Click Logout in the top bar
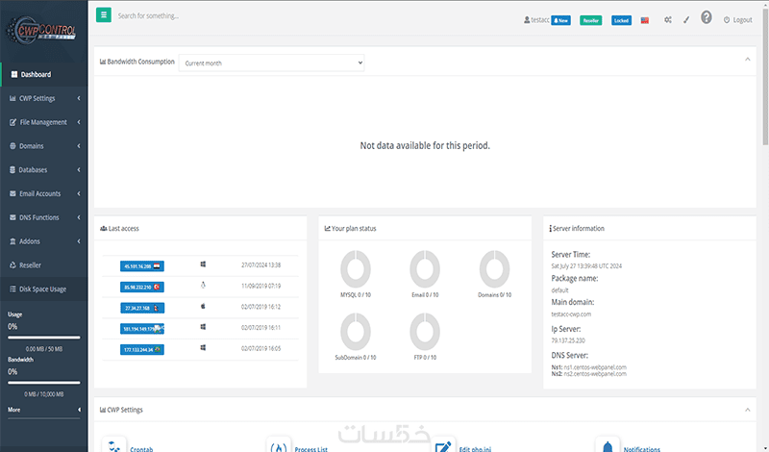769x452 pixels. pos(737,20)
